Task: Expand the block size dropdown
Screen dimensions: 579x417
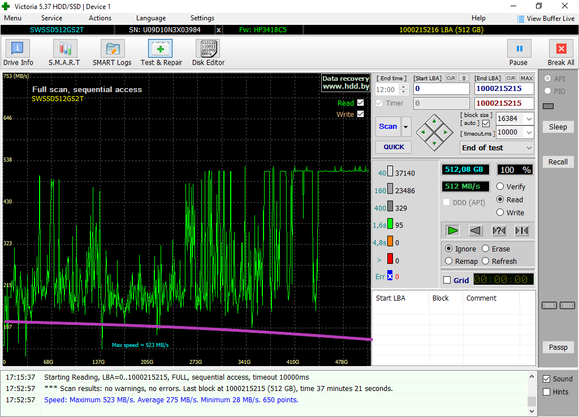Action: 529,119
